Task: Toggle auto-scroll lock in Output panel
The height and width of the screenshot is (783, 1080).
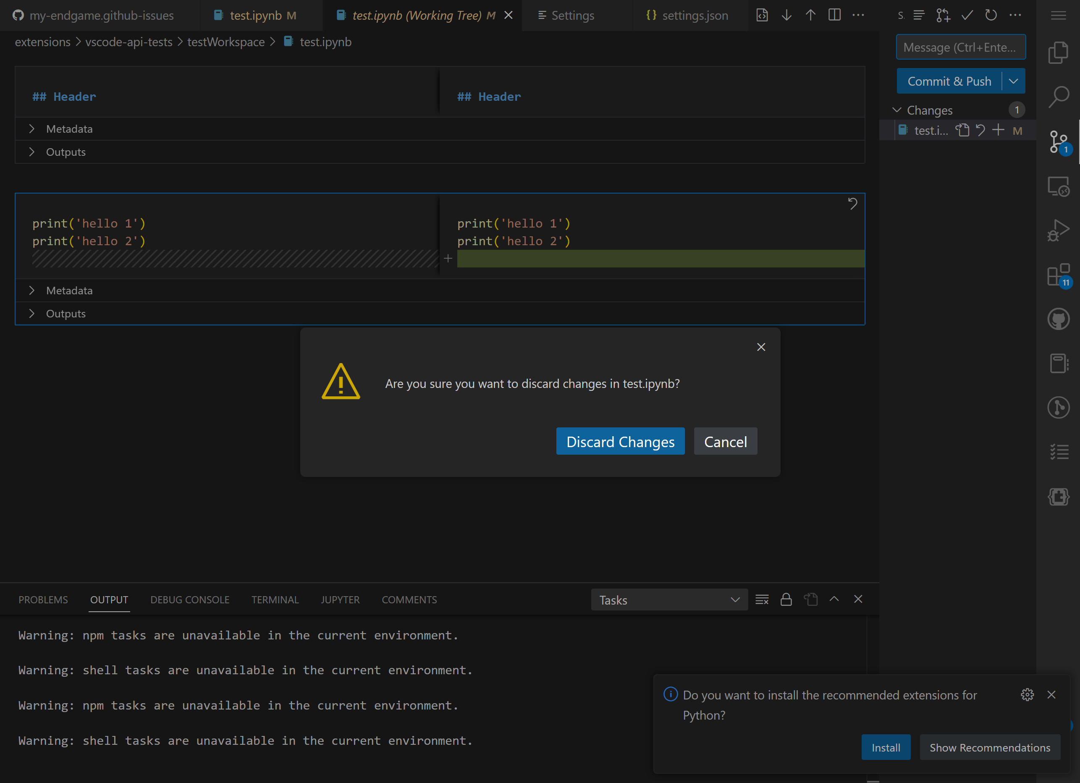Action: tap(786, 599)
